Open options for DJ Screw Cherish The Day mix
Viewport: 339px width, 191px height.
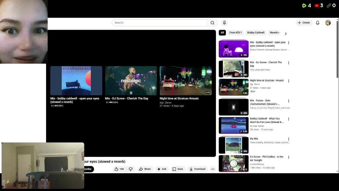288,63
